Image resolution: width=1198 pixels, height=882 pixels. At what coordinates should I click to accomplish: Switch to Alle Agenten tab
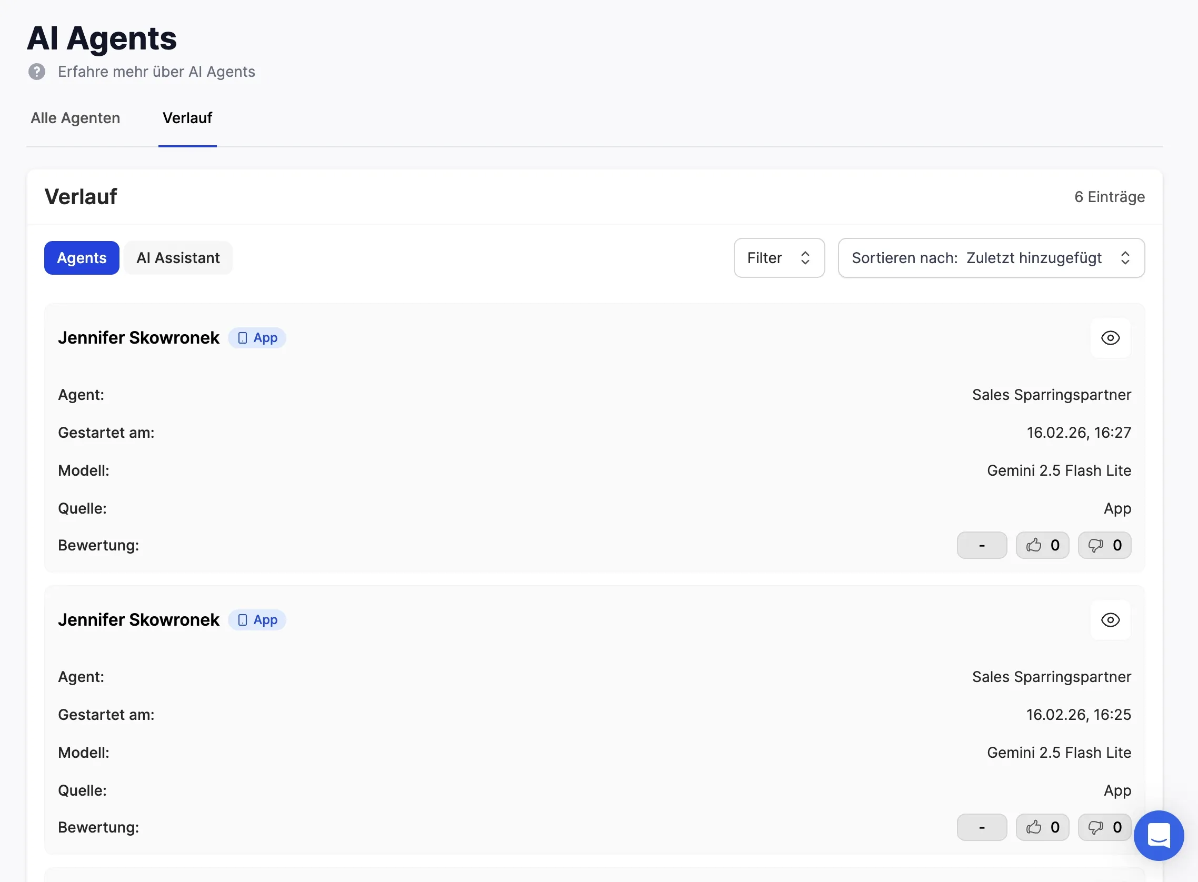pos(75,118)
